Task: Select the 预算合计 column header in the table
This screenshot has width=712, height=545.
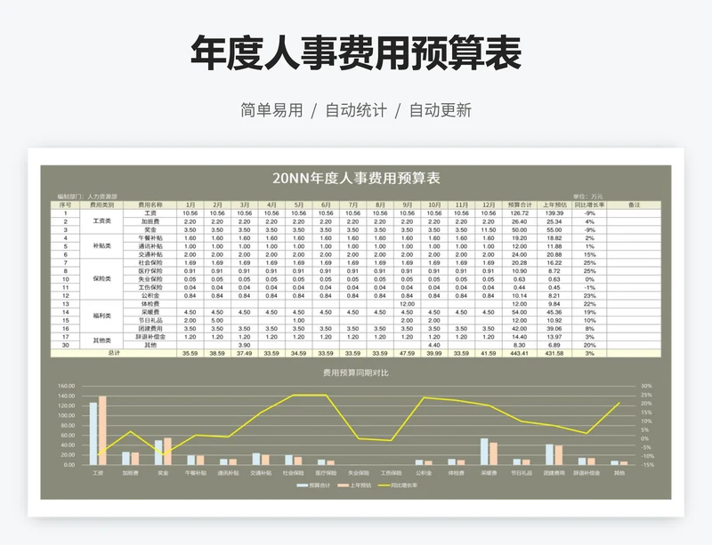Action: (x=520, y=204)
